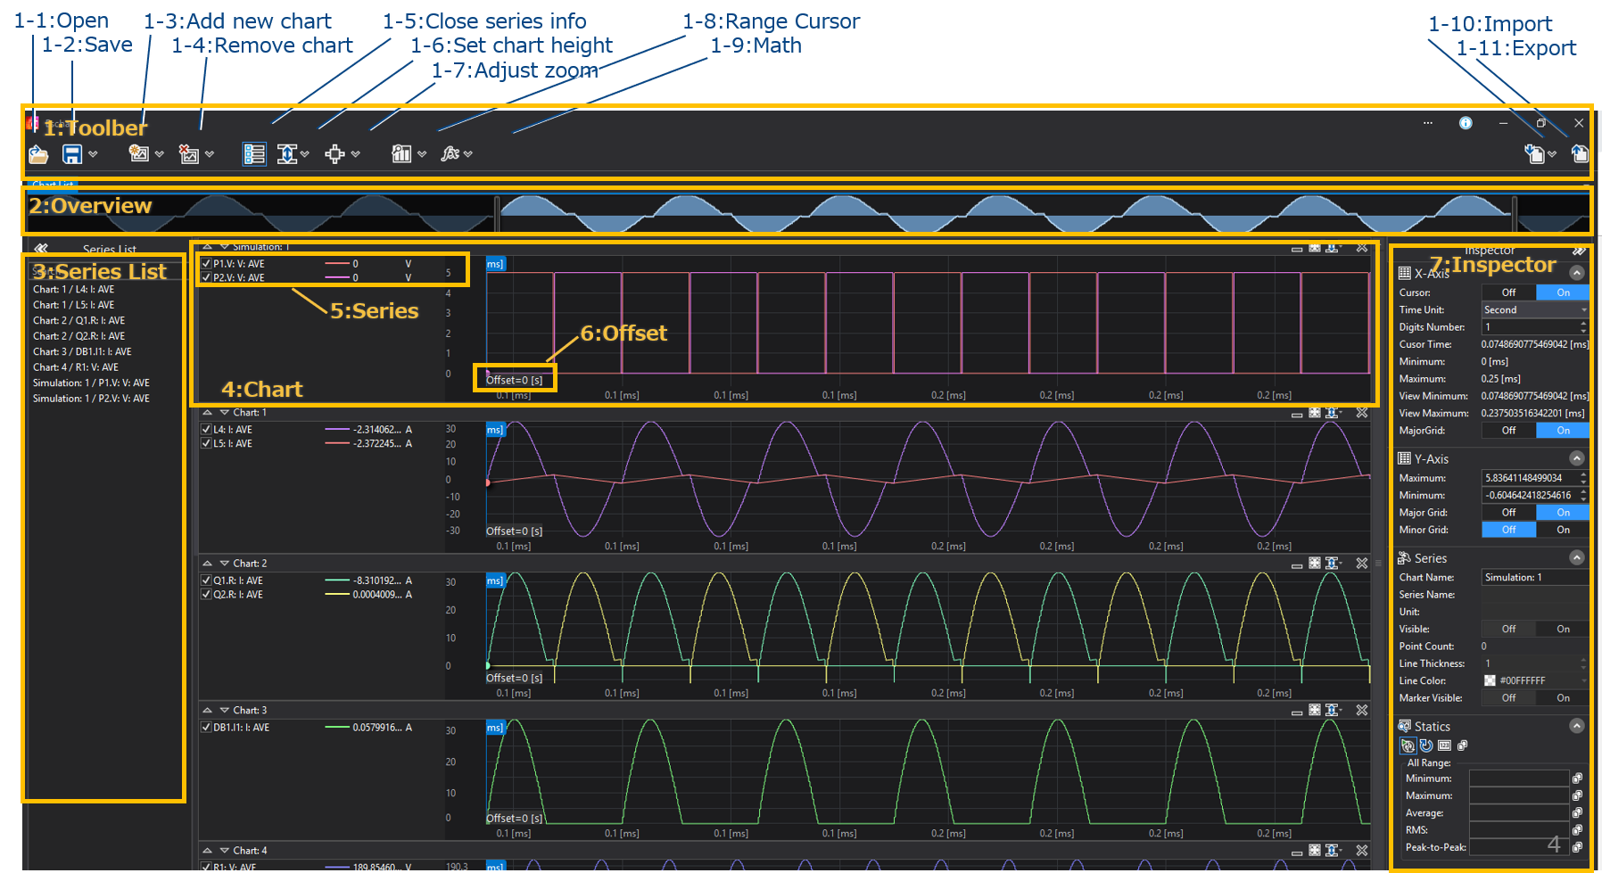
Task: Select 'Chart: 3 / DB1.I1: I: AVE' in the Series List
Action: click(82, 352)
